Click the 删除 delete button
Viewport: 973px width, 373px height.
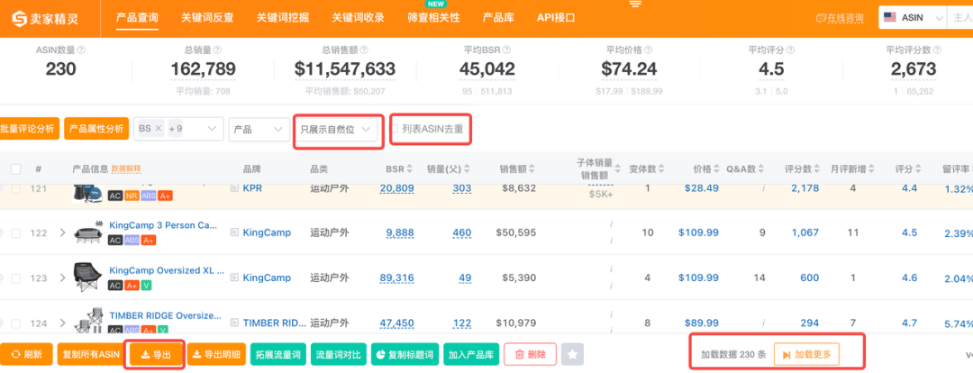(530, 354)
